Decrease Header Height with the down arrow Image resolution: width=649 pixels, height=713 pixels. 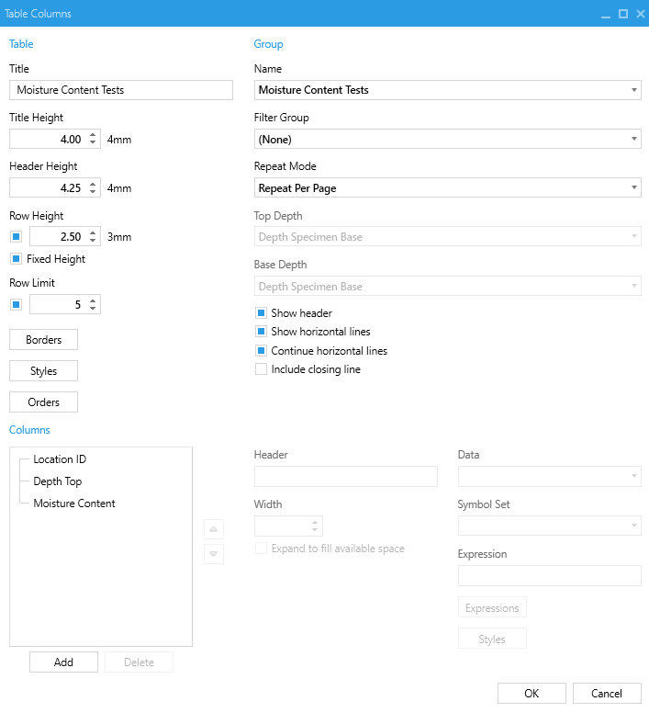[x=93, y=191]
